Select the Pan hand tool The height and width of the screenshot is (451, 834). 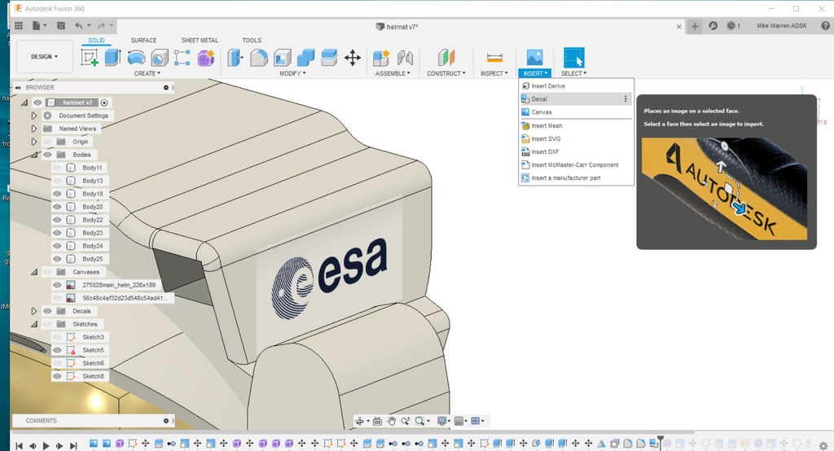point(392,421)
